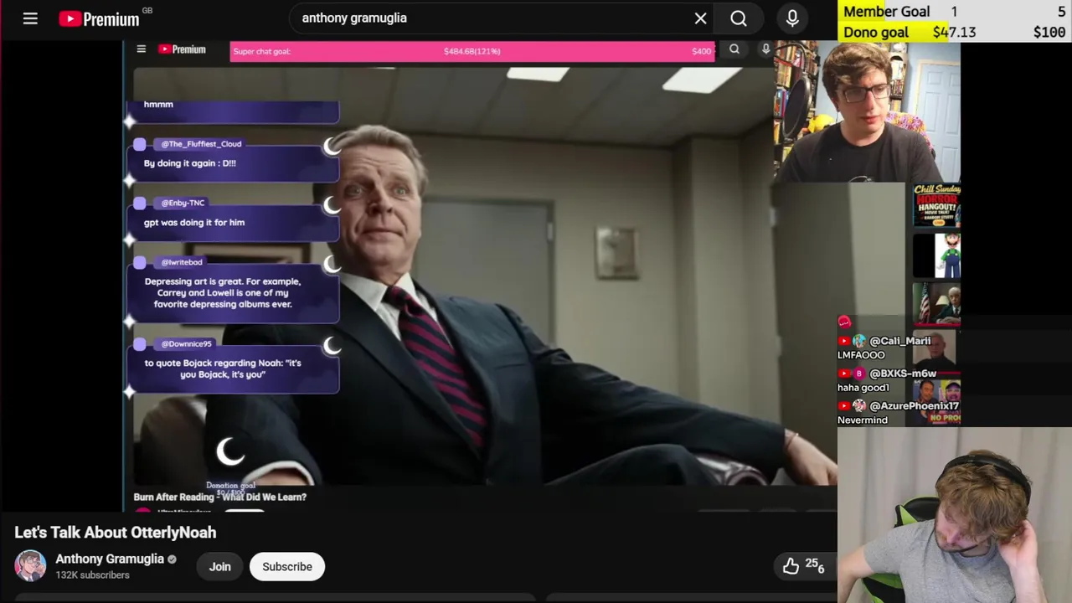Click the Dono goal $47.13 bar

[955, 32]
